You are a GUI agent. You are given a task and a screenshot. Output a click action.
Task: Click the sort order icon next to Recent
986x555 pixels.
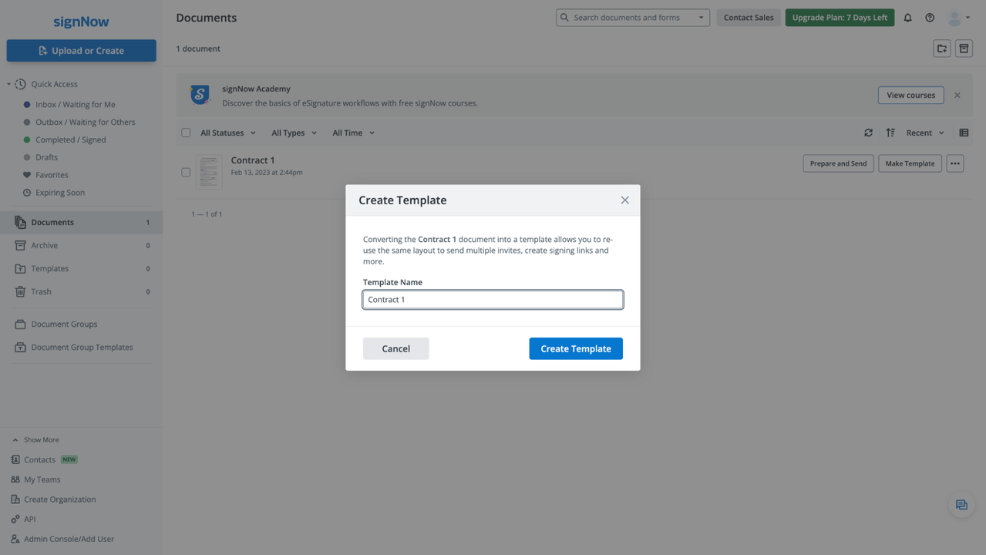(890, 133)
